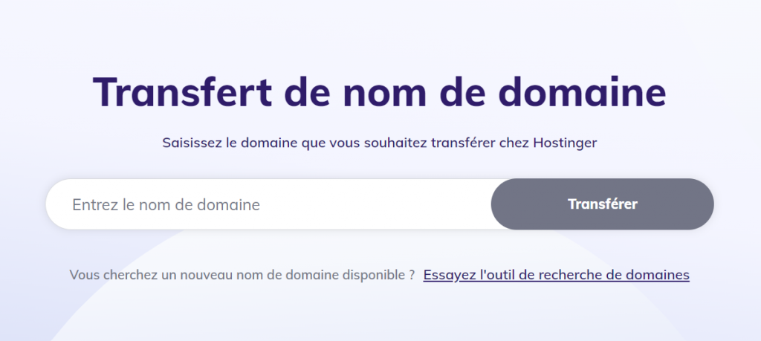
Task: Click the Hostinger transfer subtitle text
Action: click(x=380, y=143)
